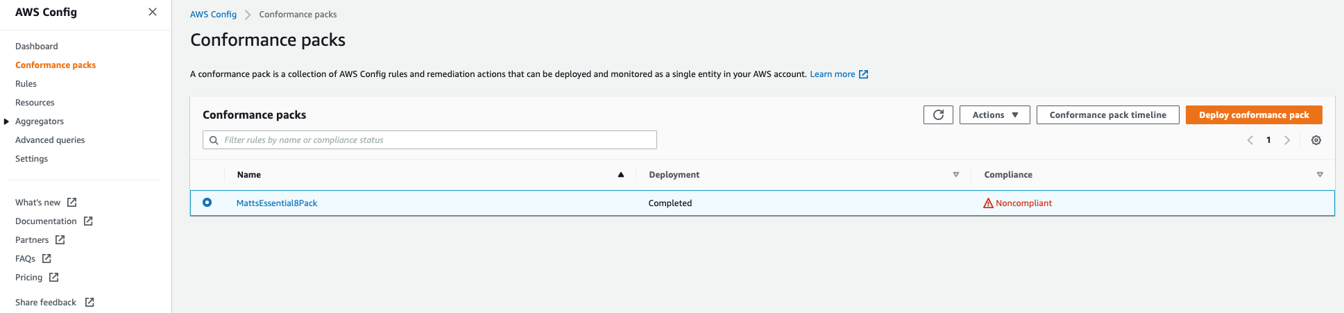Click Deploy conformance pack button
The height and width of the screenshot is (313, 1344).
(x=1254, y=115)
